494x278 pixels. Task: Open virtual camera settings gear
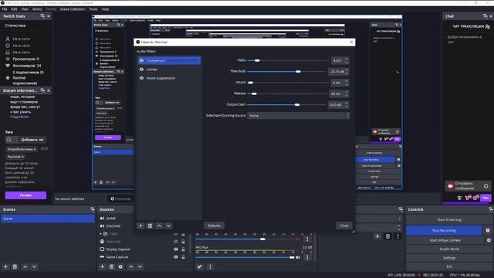click(x=489, y=240)
